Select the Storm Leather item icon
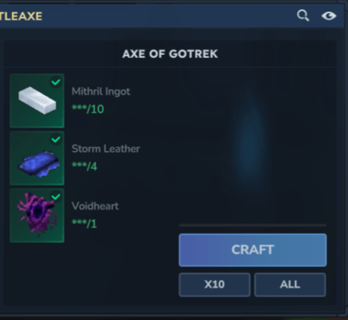Image resolution: width=348 pixels, height=320 pixels. tap(37, 158)
